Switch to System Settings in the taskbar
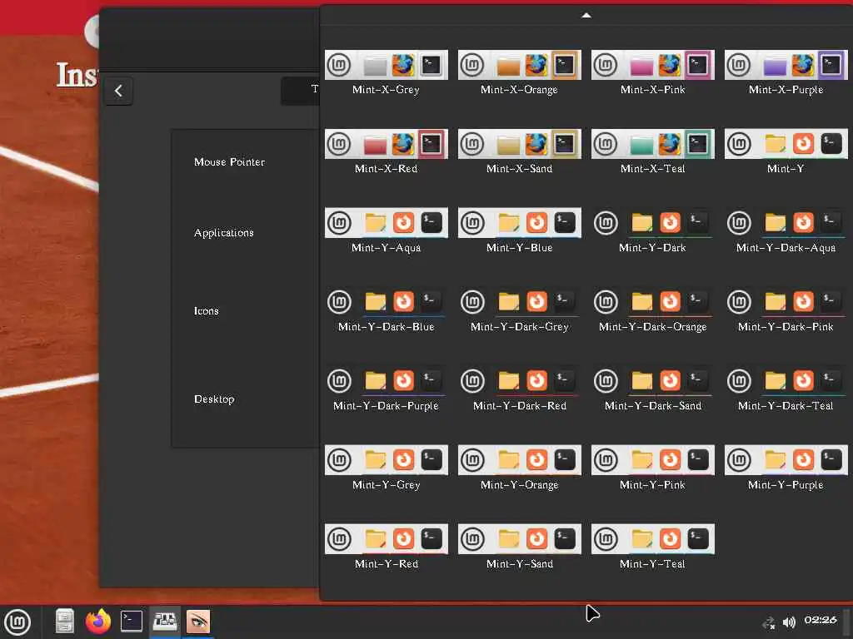This screenshot has height=639, width=853. (165, 621)
